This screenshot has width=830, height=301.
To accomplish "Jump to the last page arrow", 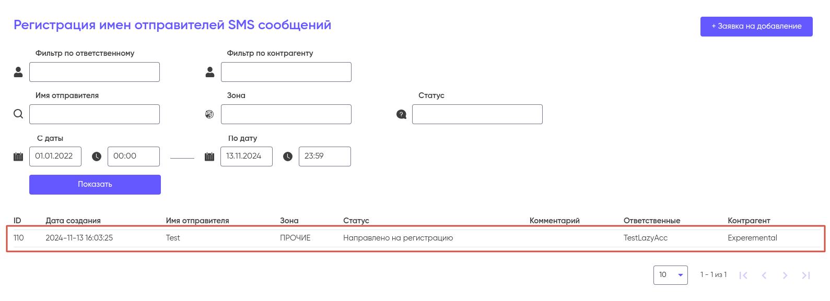I will 806,275.
